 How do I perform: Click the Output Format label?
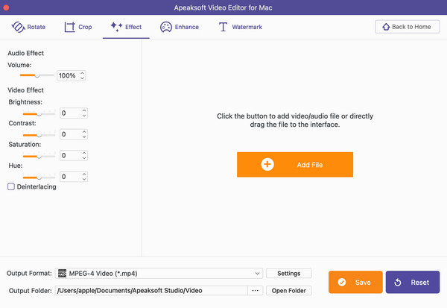29,273
